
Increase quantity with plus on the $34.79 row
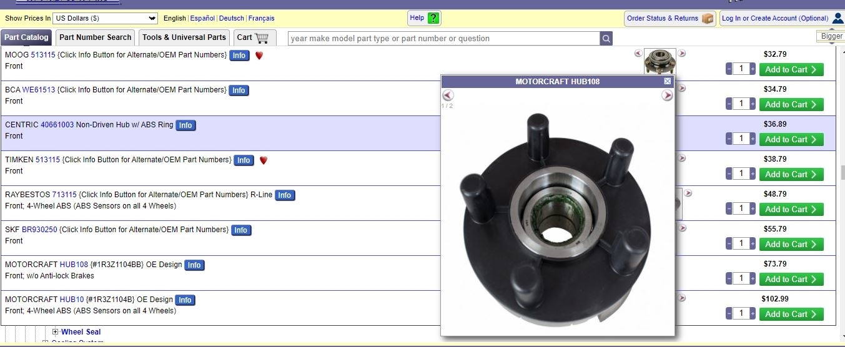coord(753,104)
